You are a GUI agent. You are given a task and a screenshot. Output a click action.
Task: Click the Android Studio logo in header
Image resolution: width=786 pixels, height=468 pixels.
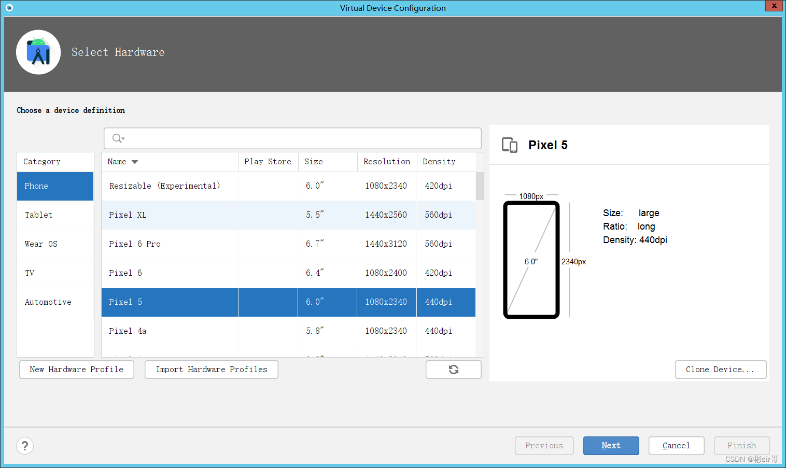pyautogui.click(x=38, y=52)
